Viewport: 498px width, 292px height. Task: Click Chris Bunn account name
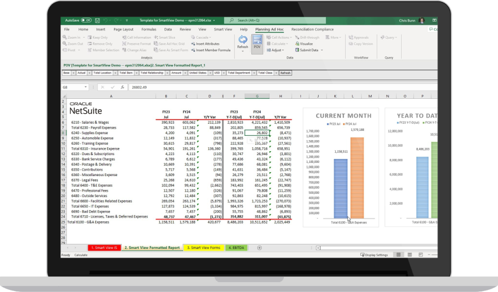407,20
